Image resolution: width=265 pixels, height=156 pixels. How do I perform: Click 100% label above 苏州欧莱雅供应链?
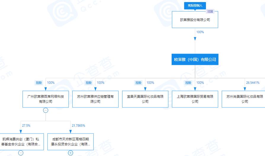(100, 83)
